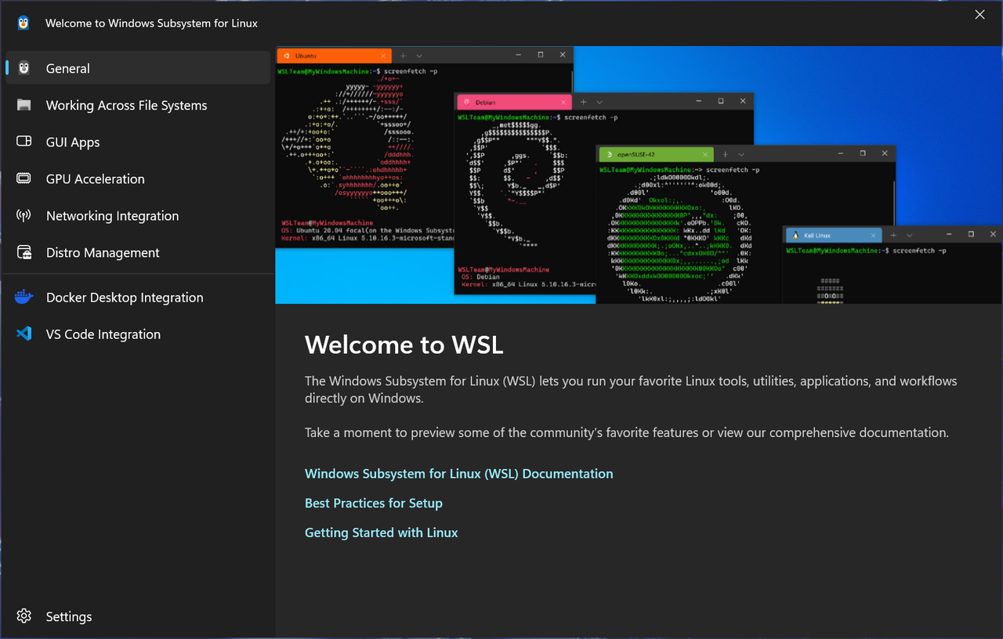Open the new-tab dropdown in the Ubuntu terminal
Image resolution: width=1003 pixels, height=639 pixels.
point(420,55)
